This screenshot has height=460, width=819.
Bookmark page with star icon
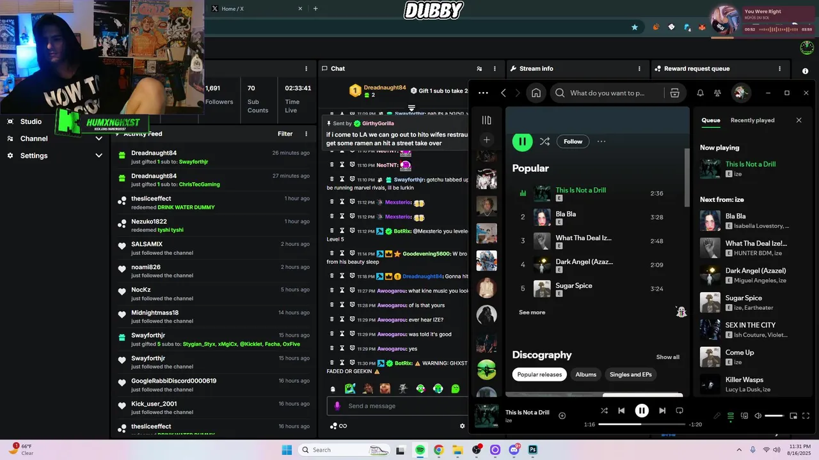pyautogui.click(x=634, y=27)
